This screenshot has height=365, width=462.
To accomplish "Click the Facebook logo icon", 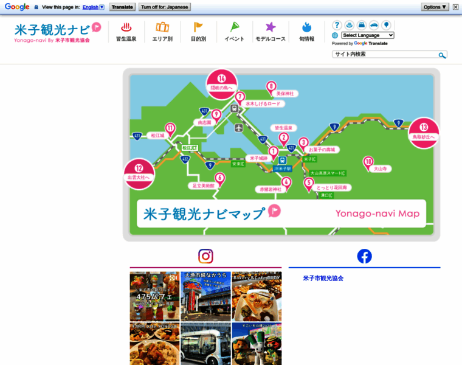I will (x=365, y=256).
